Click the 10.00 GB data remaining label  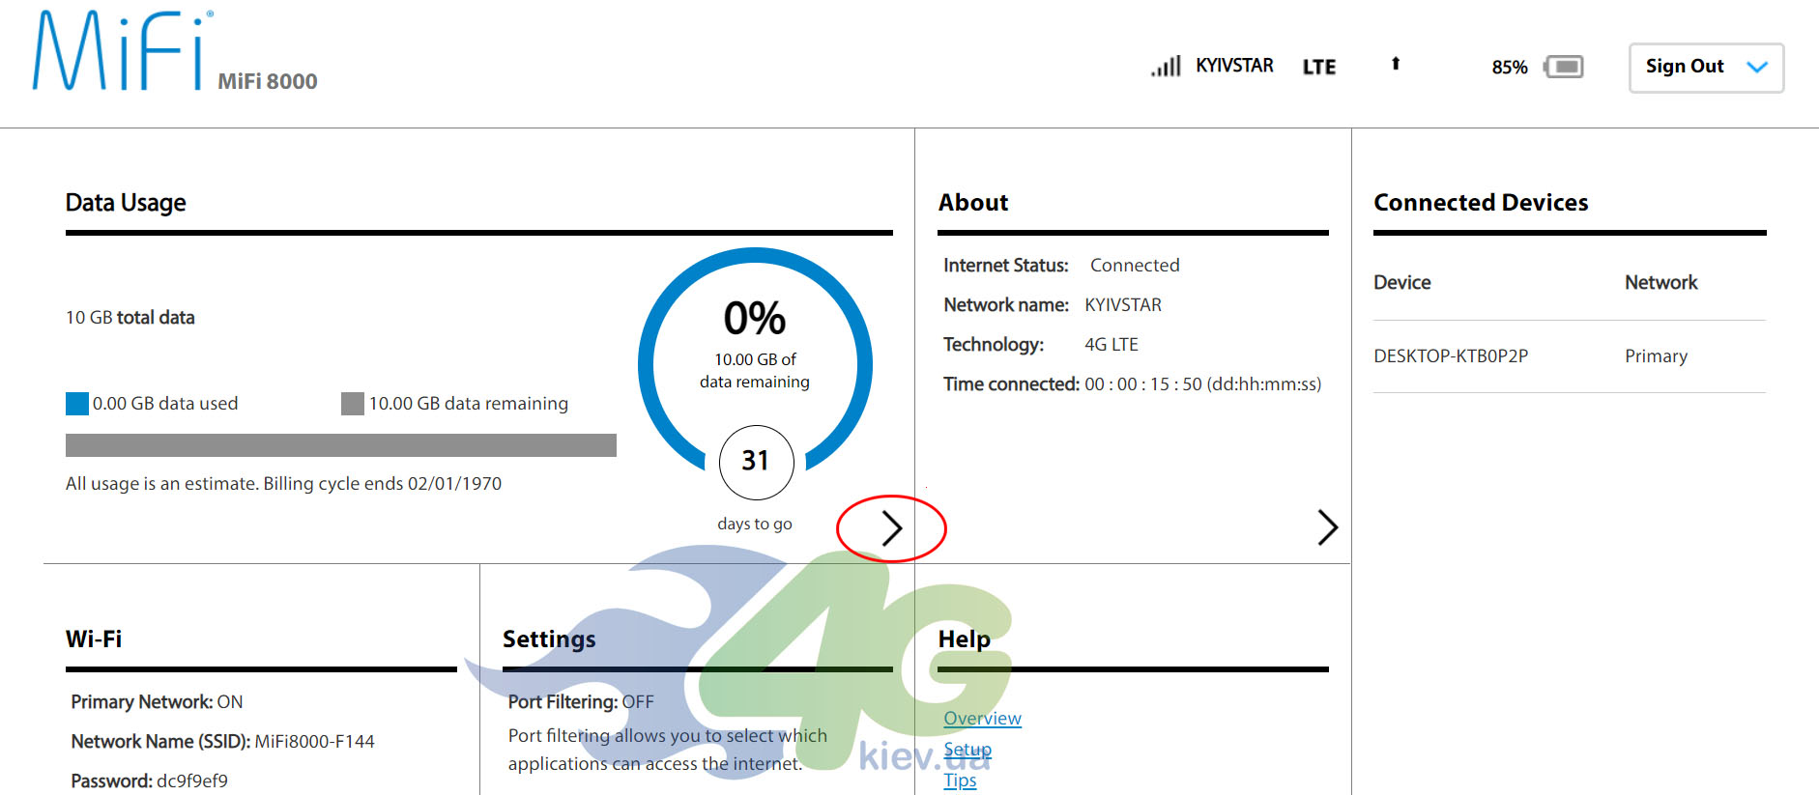[x=469, y=404]
